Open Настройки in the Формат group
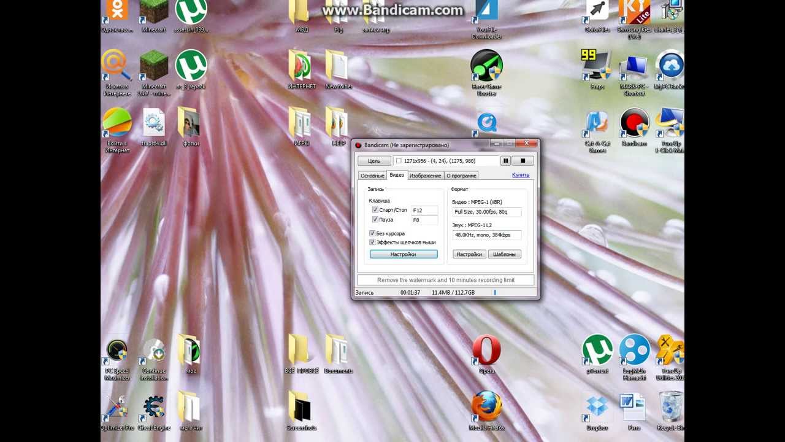 coord(469,254)
